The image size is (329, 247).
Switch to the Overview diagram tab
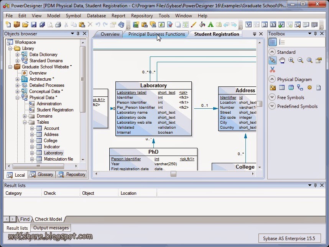[110, 34]
